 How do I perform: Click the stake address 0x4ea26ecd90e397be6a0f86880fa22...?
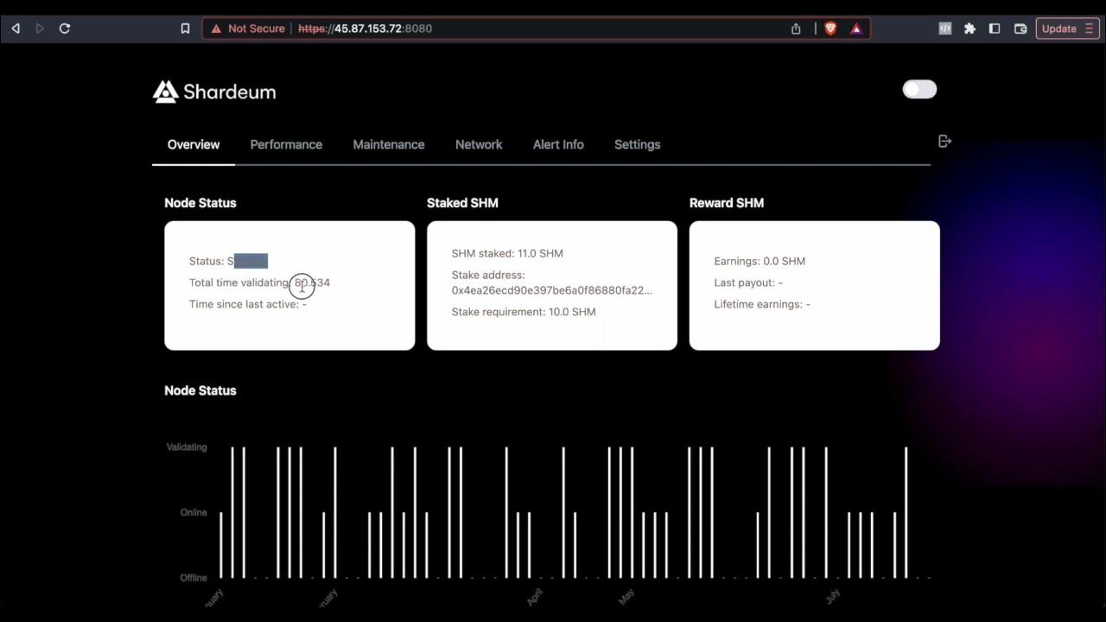click(x=552, y=290)
